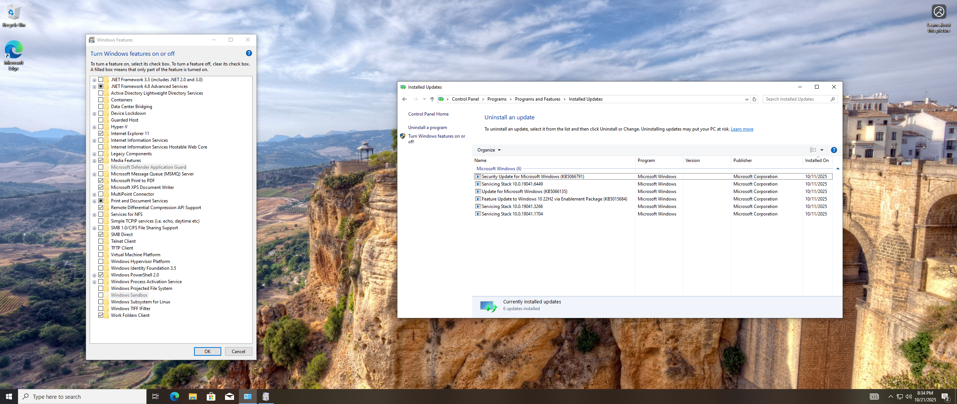Open File Explorer from the taskbar
This screenshot has height=404, width=957.
[x=193, y=397]
